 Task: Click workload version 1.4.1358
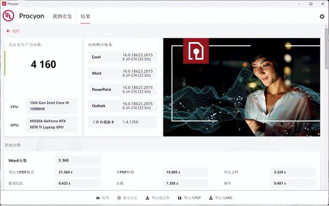point(130,122)
